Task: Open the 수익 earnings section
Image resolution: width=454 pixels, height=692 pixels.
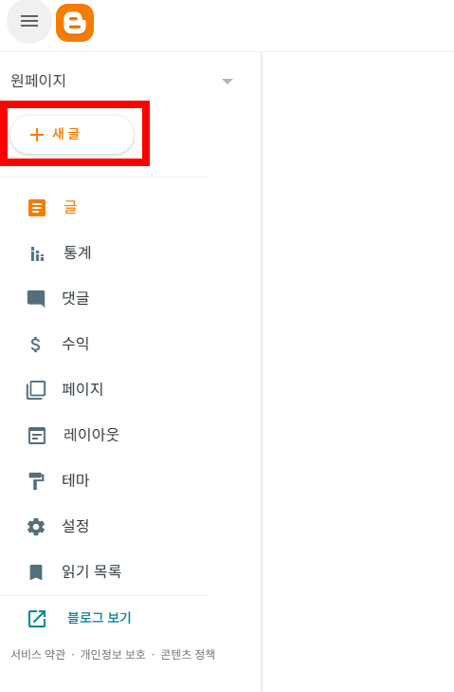Action: click(x=76, y=344)
